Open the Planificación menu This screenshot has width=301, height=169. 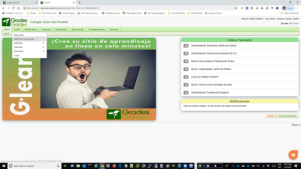click(x=31, y=30)
